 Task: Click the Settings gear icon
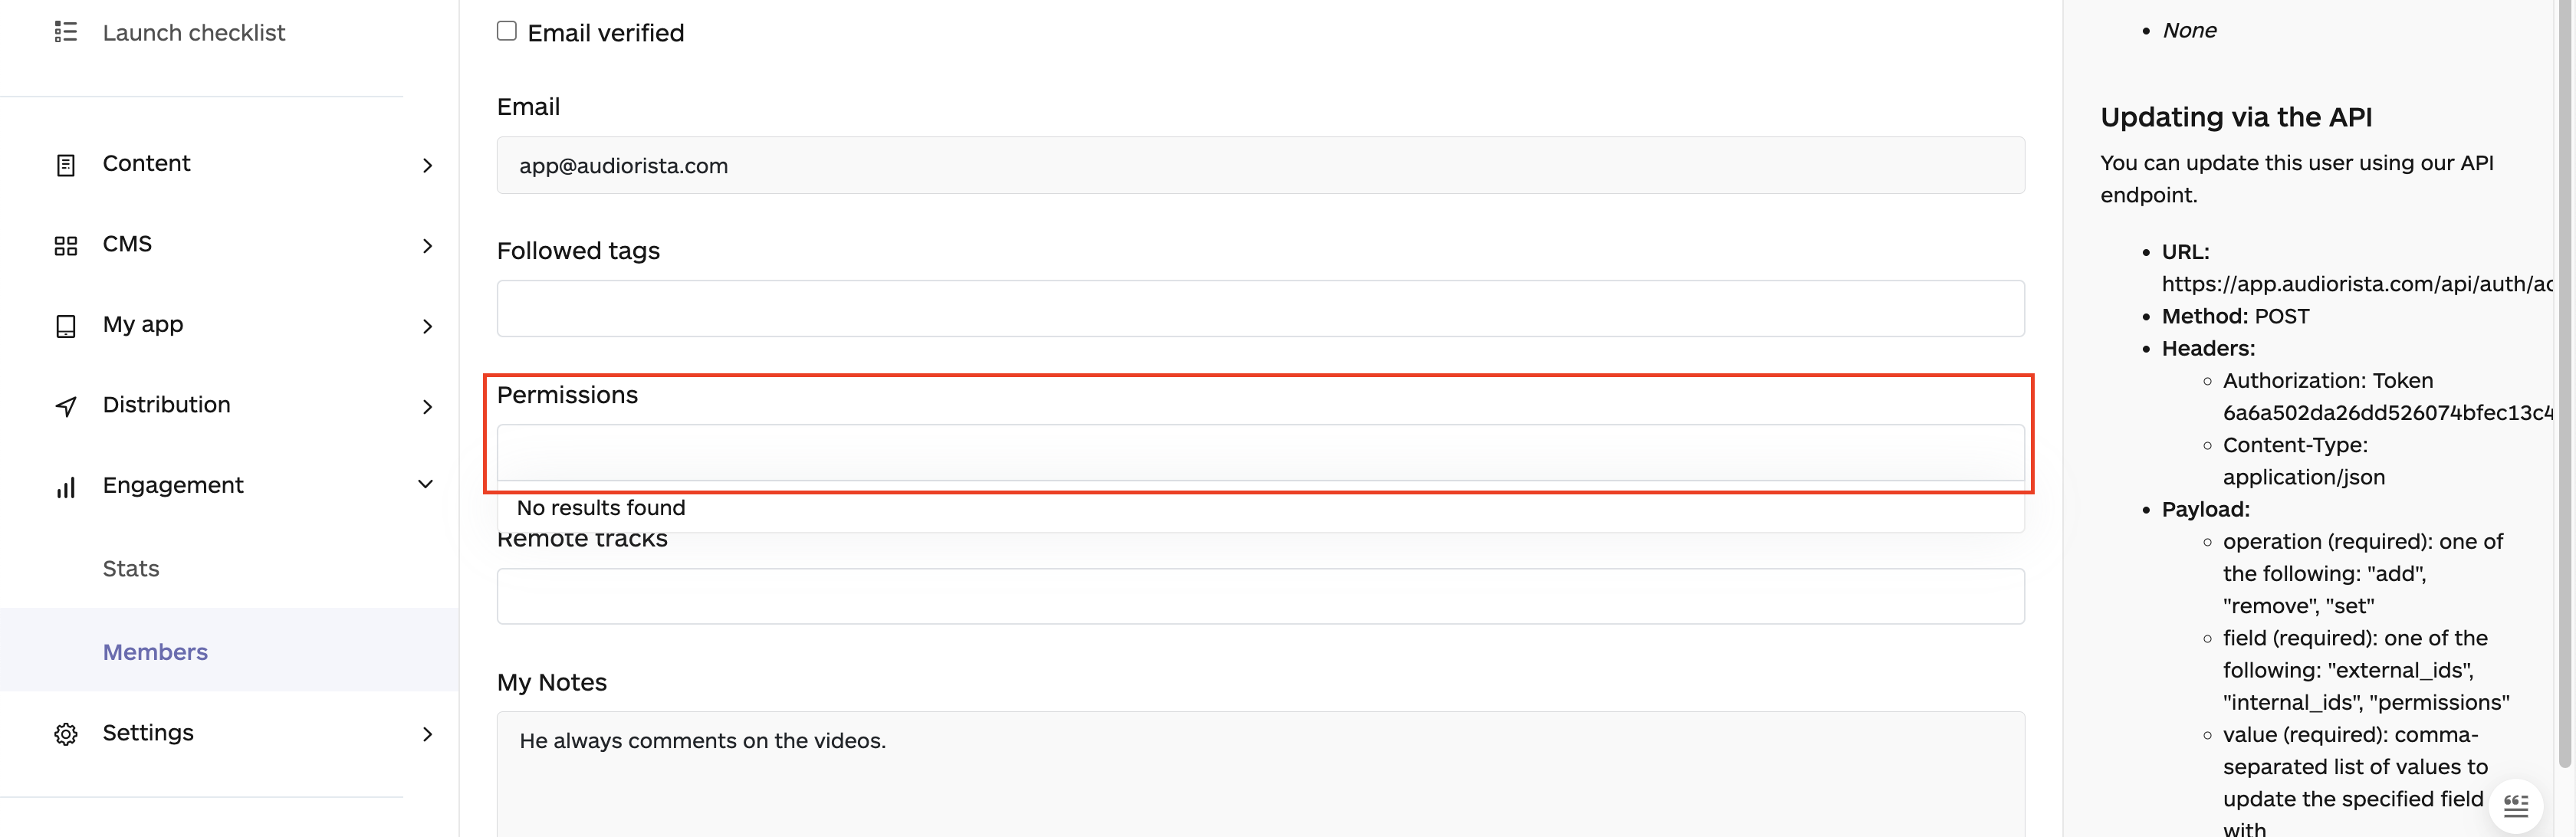pyautogui.click(x=65, y=734)
